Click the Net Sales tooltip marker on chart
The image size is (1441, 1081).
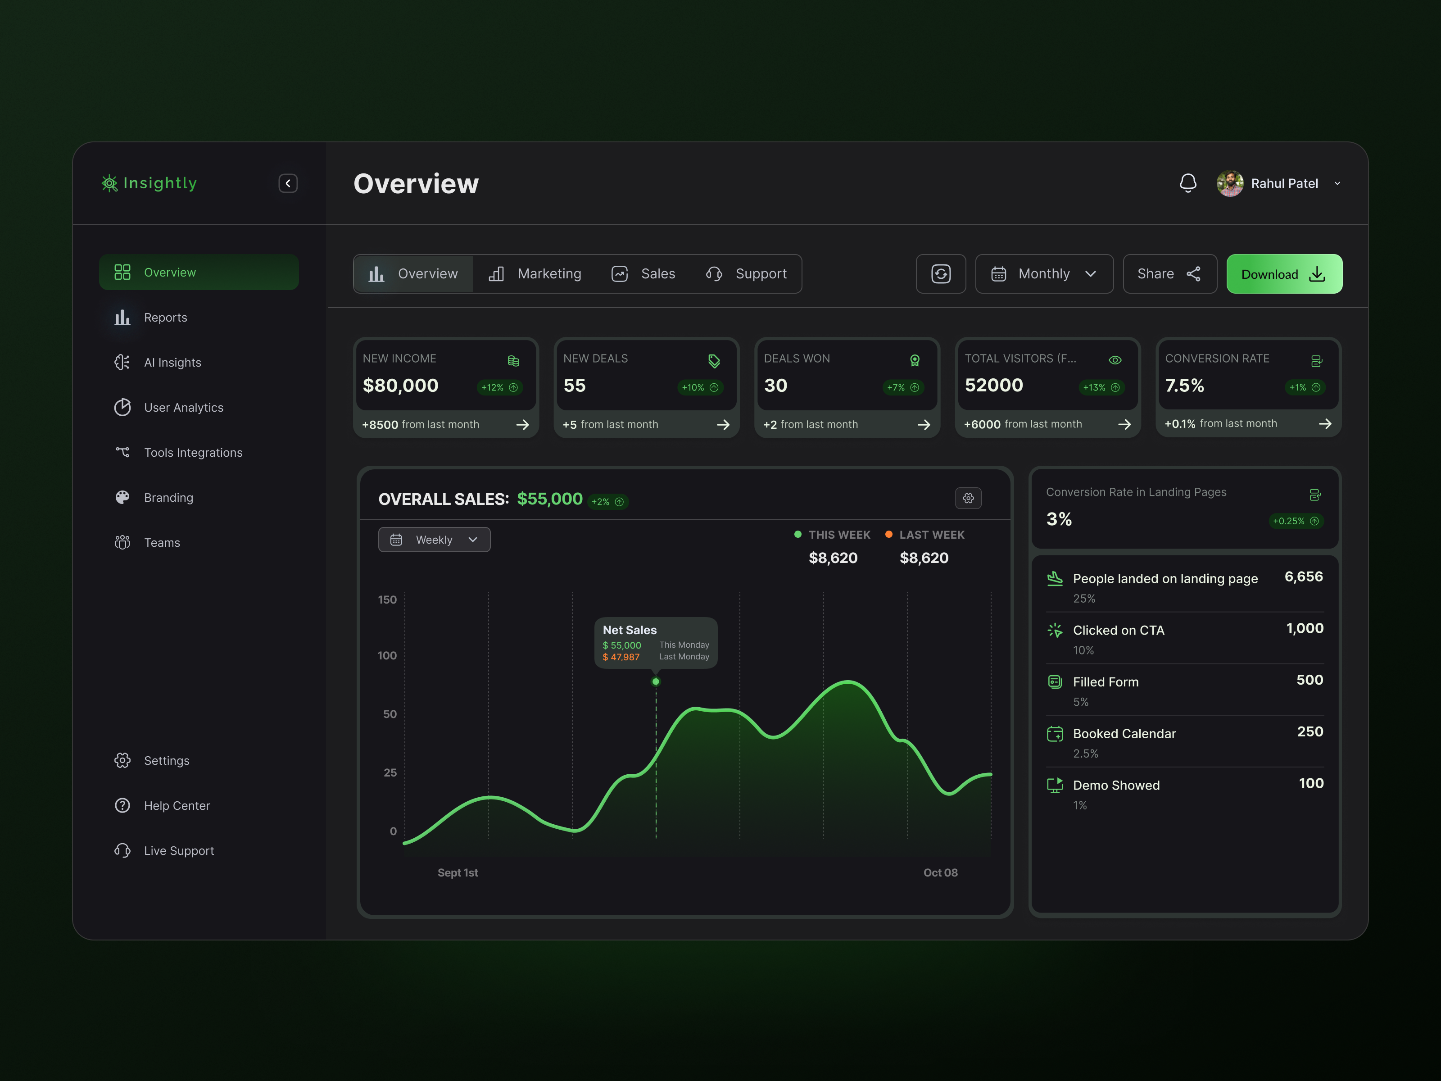(655, 681)
